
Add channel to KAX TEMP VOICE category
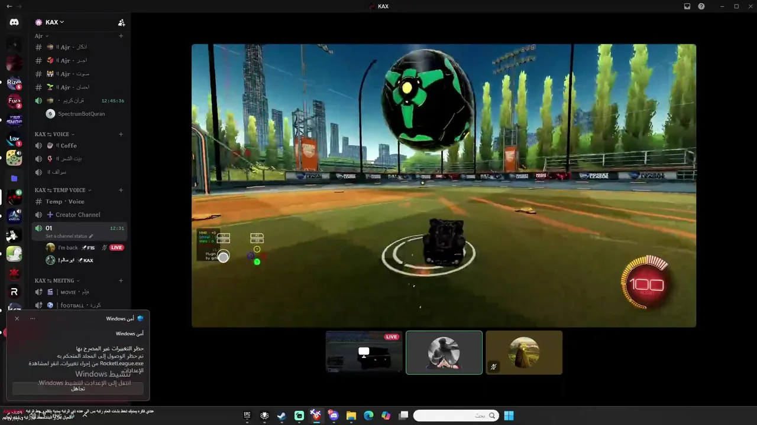121,190
